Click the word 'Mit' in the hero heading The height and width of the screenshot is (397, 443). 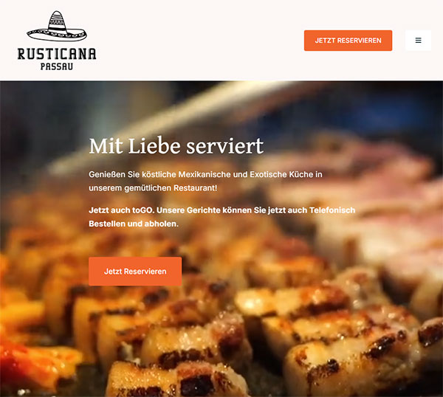(106, 146)
